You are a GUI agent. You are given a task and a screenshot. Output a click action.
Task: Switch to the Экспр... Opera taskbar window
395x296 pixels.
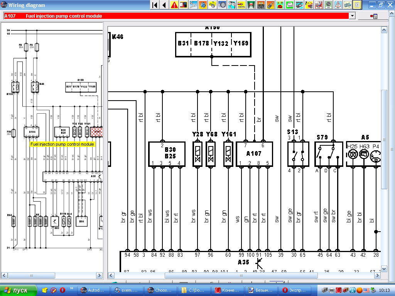pyautogui.click(x=294, y=290)
